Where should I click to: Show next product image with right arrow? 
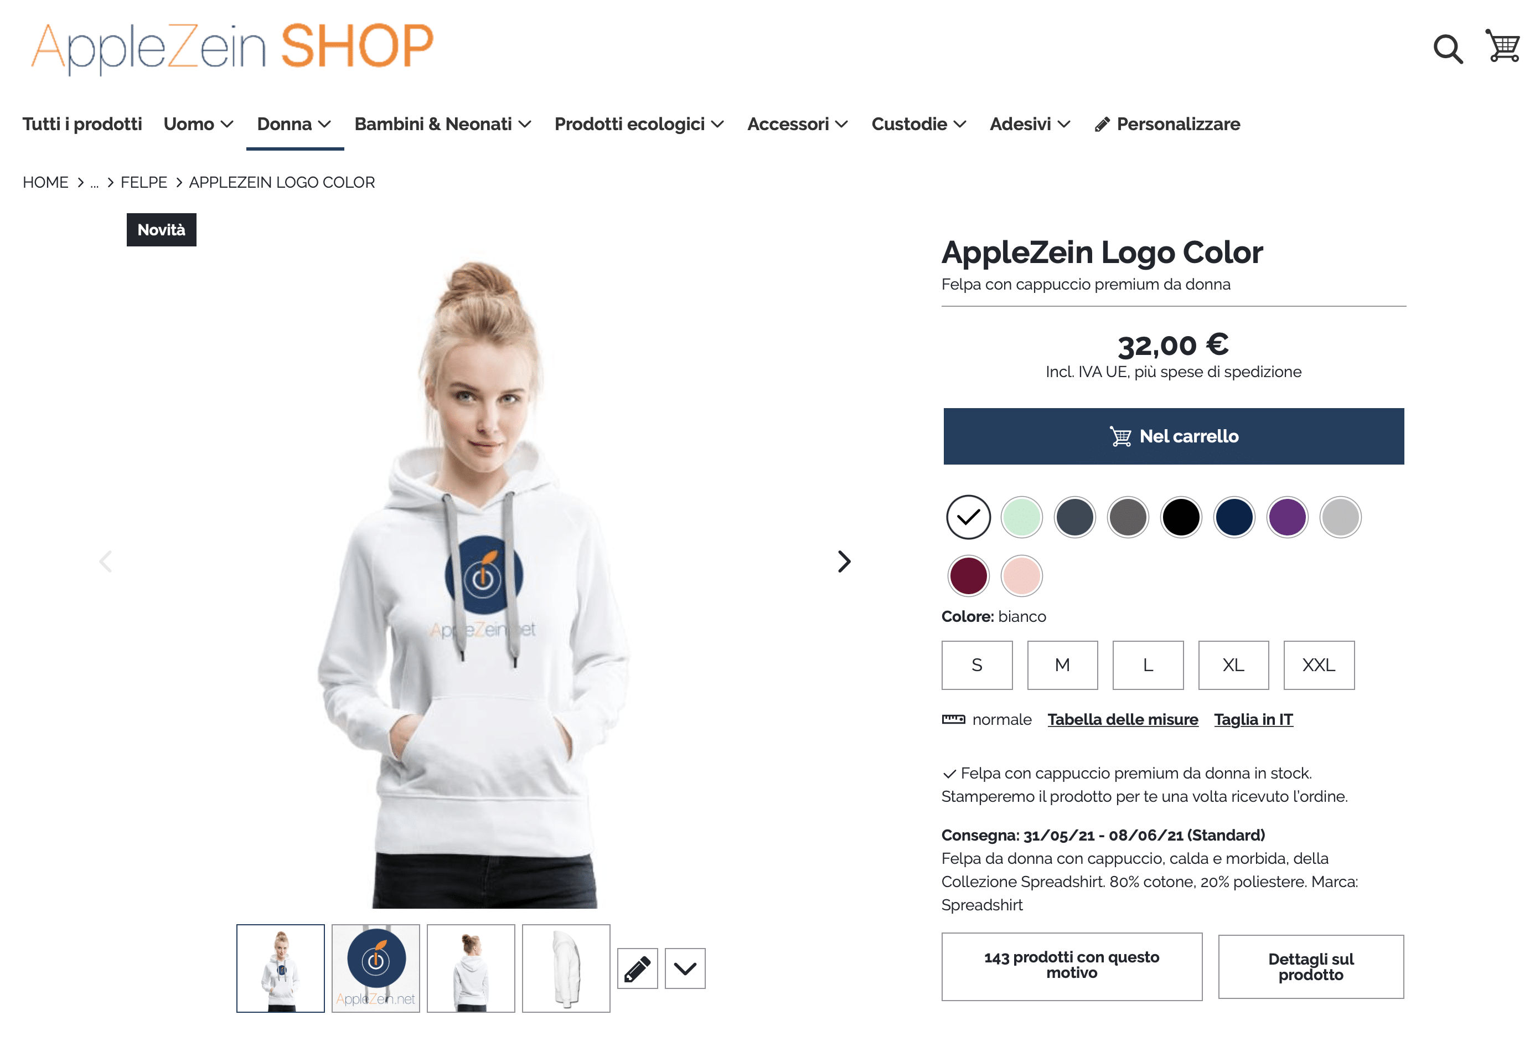click(844, 561)
